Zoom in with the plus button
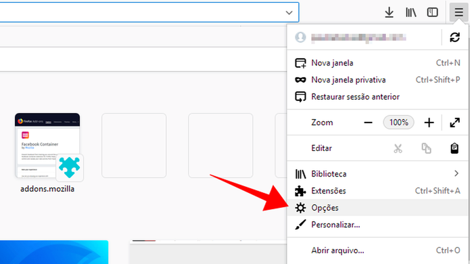This screenshot has height=264, width=470. pyautogui.click(x=429, y=123)
